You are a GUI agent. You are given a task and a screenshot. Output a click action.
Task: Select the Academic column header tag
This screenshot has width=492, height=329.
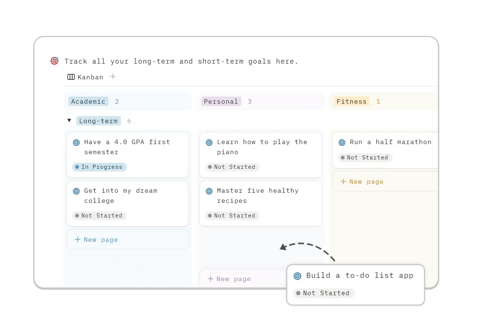coord(88,101)
